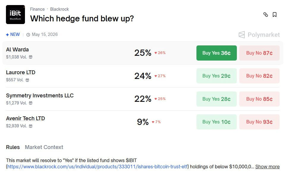Select the Rules tab

coord(13,147)
